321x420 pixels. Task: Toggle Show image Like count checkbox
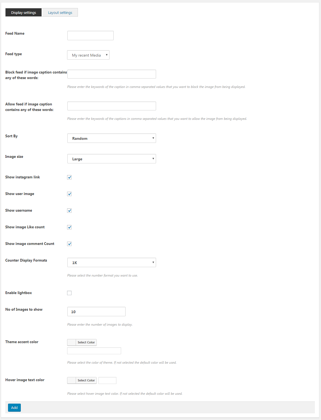pos(69,227)
